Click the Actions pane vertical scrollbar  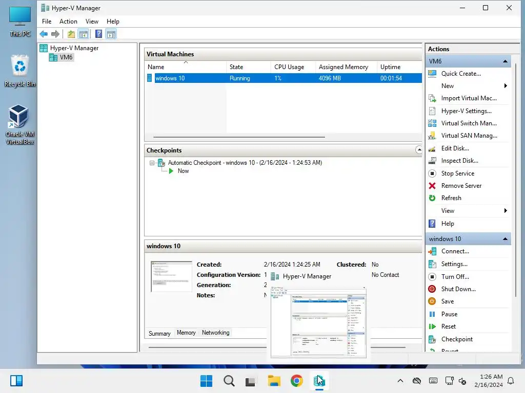point(516,181)
